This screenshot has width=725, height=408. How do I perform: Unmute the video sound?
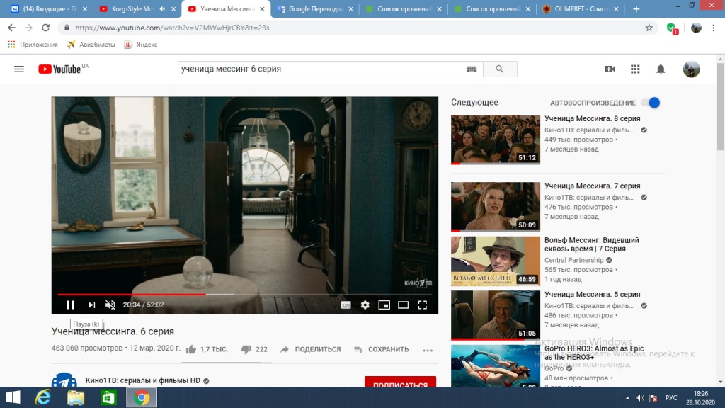tap(110, 305)
